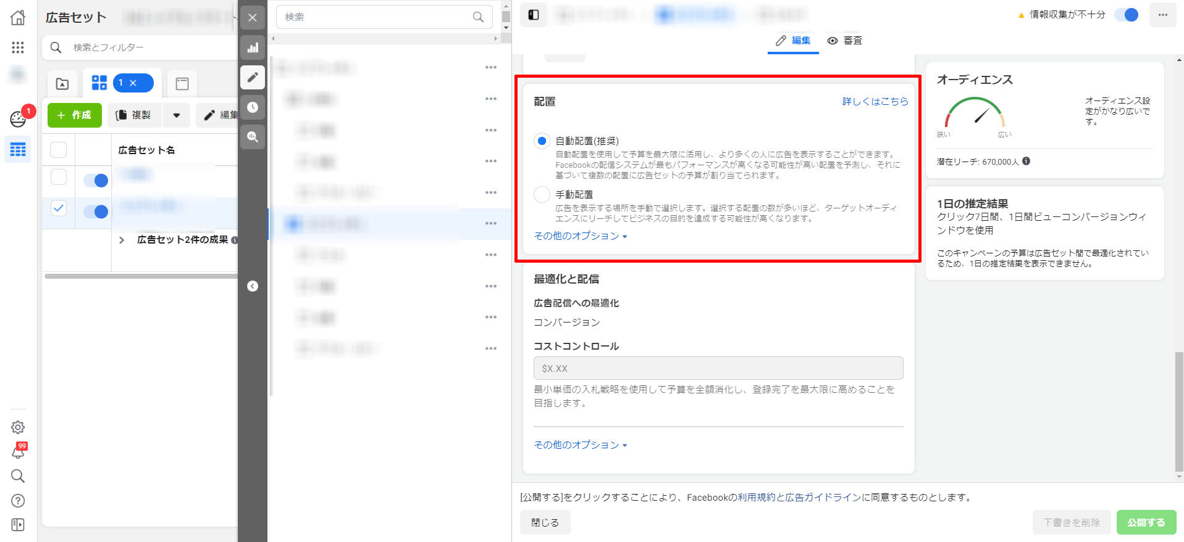This screenshot has width=1184, height=542.
Task: Open the clock history icon
Action: tap(253, 107)
